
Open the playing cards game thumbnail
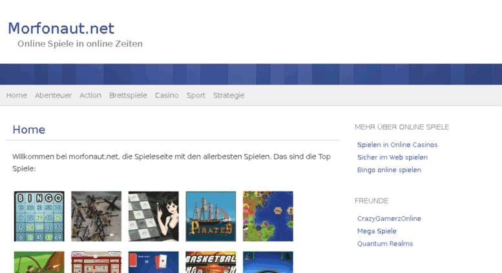pyautogui.click(x=154, y=262)
